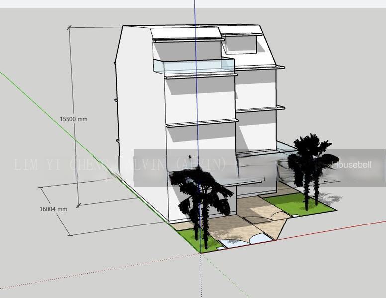Screen dimensions: 386x298
Task: Click the solid green axis line
Action: click(50, 113)
